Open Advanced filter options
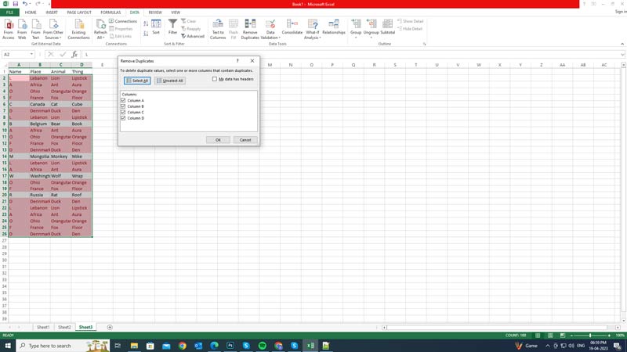The height and width of the screenshot is (352, 627). 193,36
